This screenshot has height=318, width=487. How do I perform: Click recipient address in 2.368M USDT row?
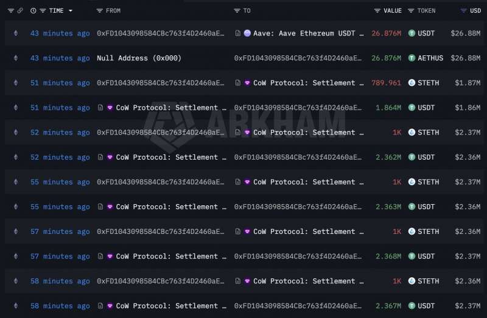pos(298,256)
